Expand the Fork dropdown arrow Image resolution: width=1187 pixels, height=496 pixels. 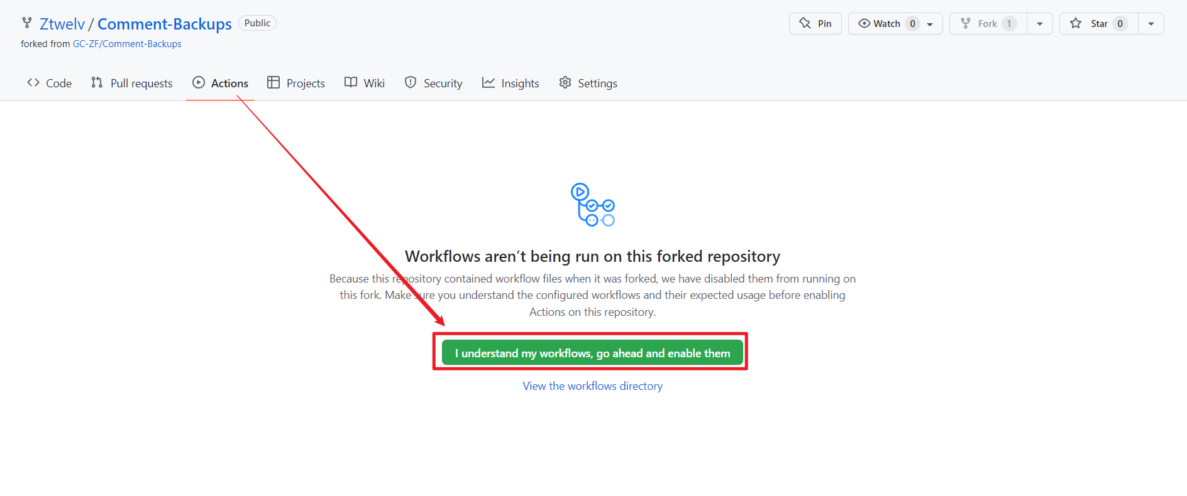click(1040, 24)
